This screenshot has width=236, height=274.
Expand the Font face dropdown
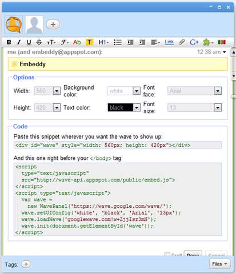(x=218, y=91)
